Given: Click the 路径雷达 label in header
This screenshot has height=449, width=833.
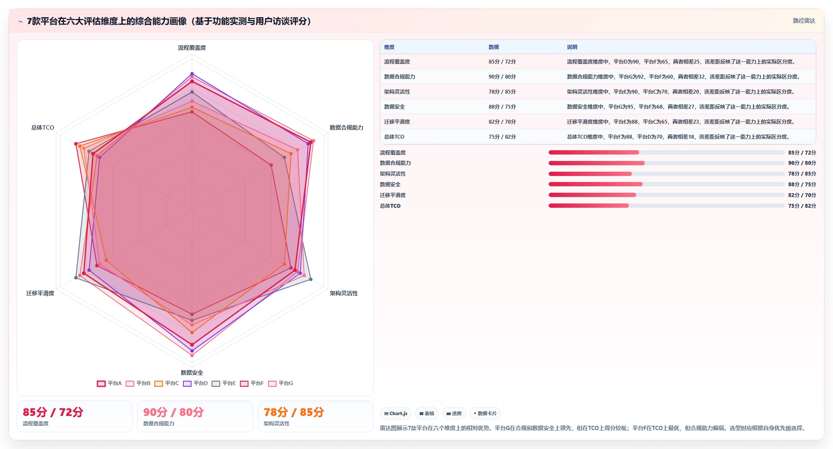Looking at the screenshot, I should [x=804, y=21].
